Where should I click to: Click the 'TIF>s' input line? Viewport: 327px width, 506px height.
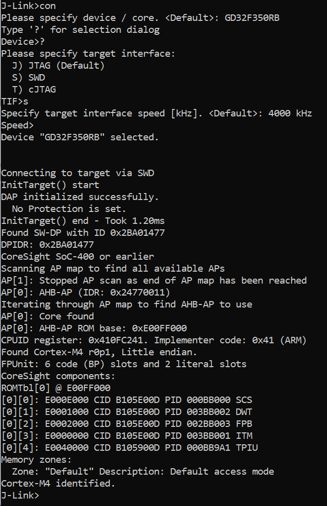(15, 101)
